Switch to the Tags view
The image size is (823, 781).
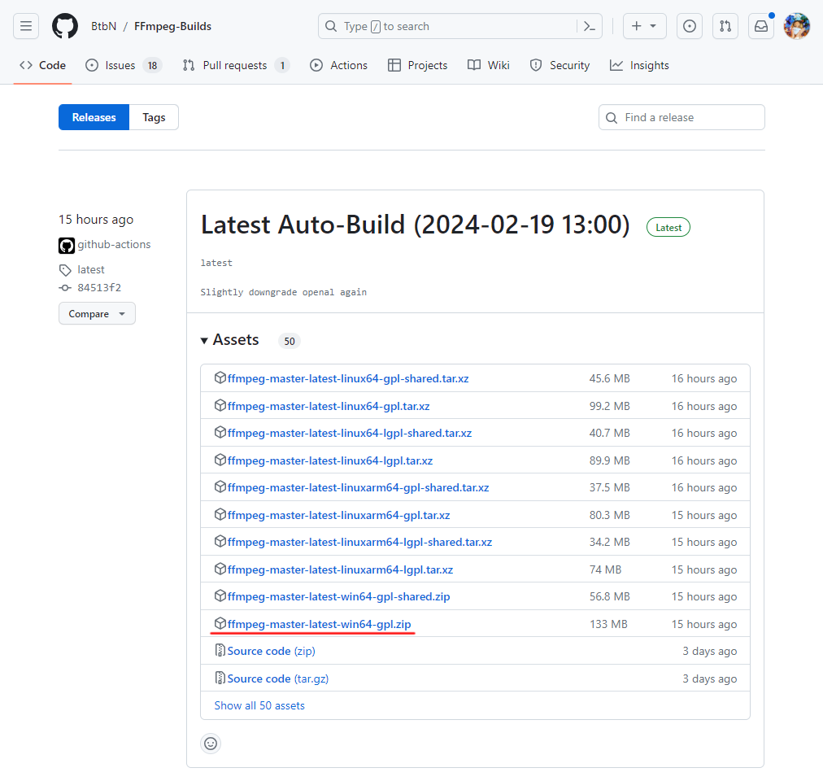click(154, 117)
